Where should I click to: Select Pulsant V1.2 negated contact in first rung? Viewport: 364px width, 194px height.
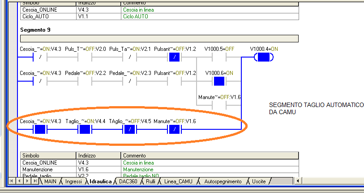174,57
